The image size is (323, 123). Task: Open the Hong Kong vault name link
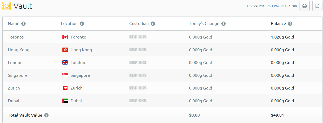[19, 50]
